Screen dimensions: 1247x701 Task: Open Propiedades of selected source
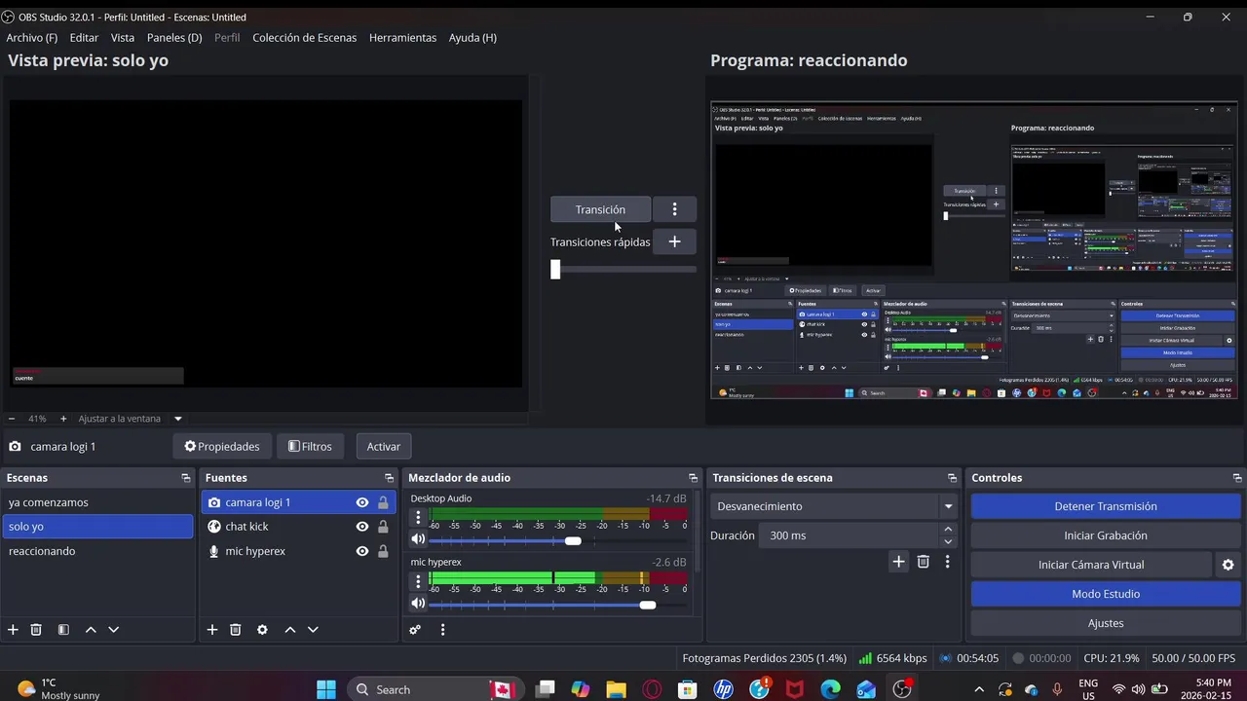pos(222,447)
